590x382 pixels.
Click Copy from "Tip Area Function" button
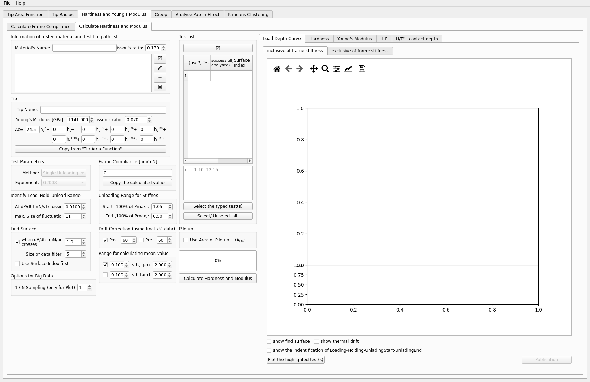click(x=90, y=149)
